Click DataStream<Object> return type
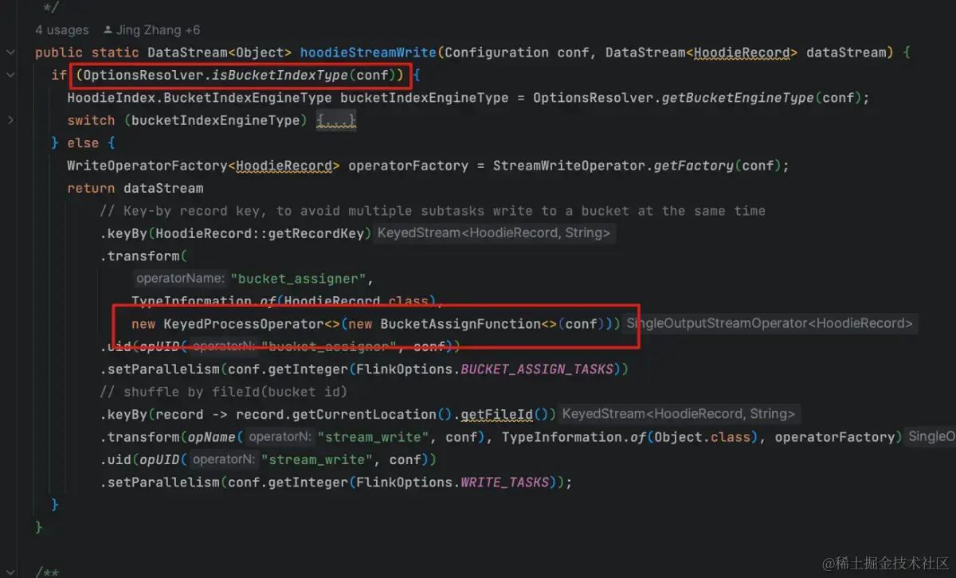This screenshot has width=956, height=578. [x=220, y=53]
